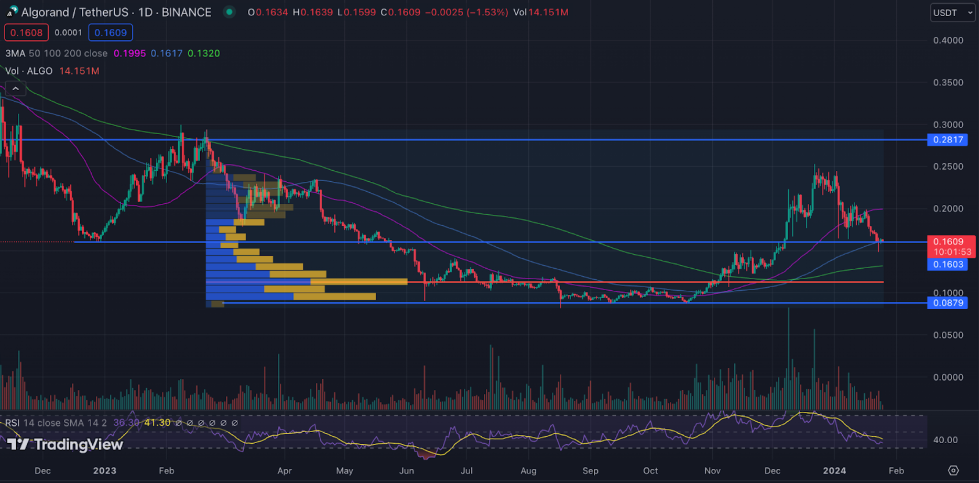Click the 0.2500 price axis label
979x483 pixels.
click(948, 167)
